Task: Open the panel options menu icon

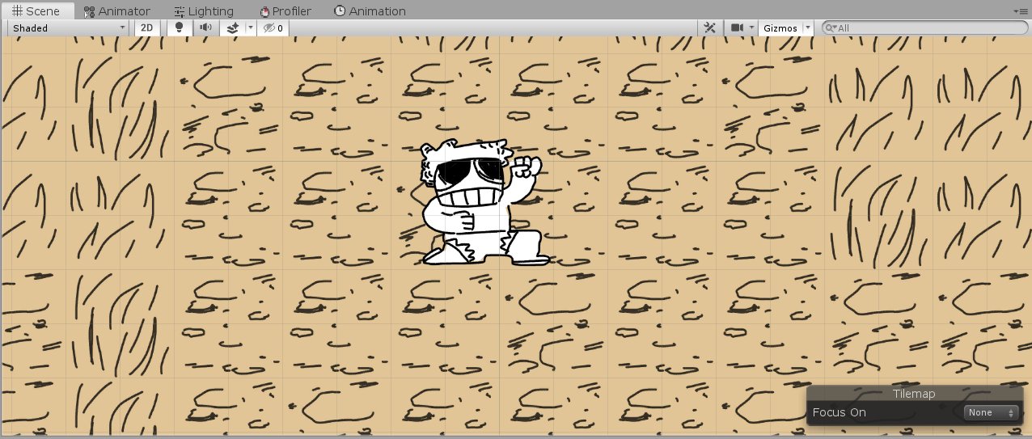Action: [1023, 11]
